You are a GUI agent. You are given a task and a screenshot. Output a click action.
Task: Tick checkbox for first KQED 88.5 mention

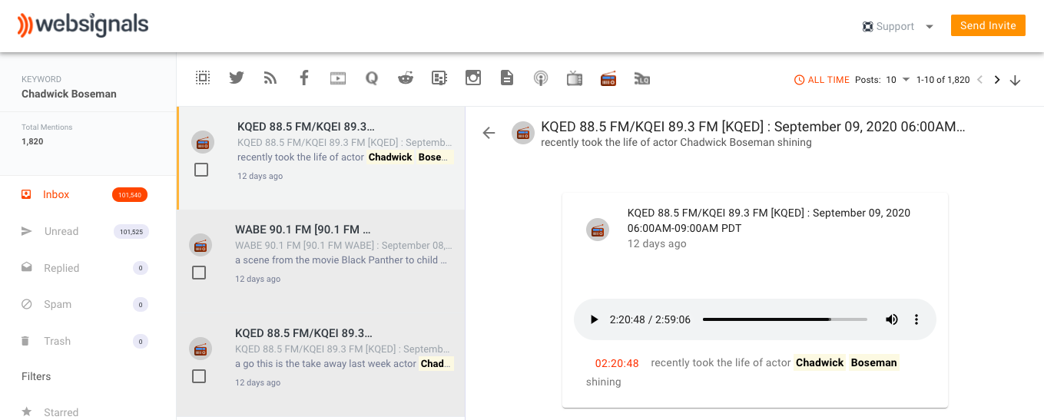201,170
